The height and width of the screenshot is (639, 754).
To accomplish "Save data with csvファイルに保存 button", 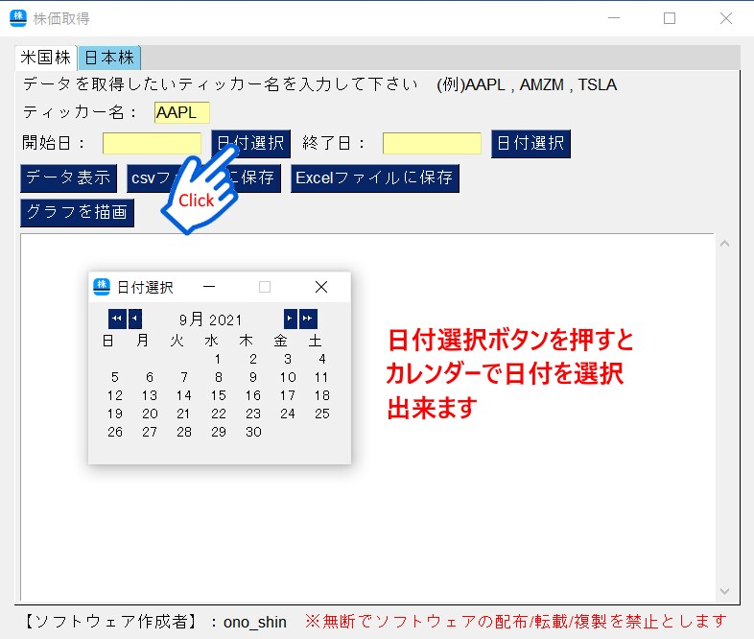I will [203, 177].
